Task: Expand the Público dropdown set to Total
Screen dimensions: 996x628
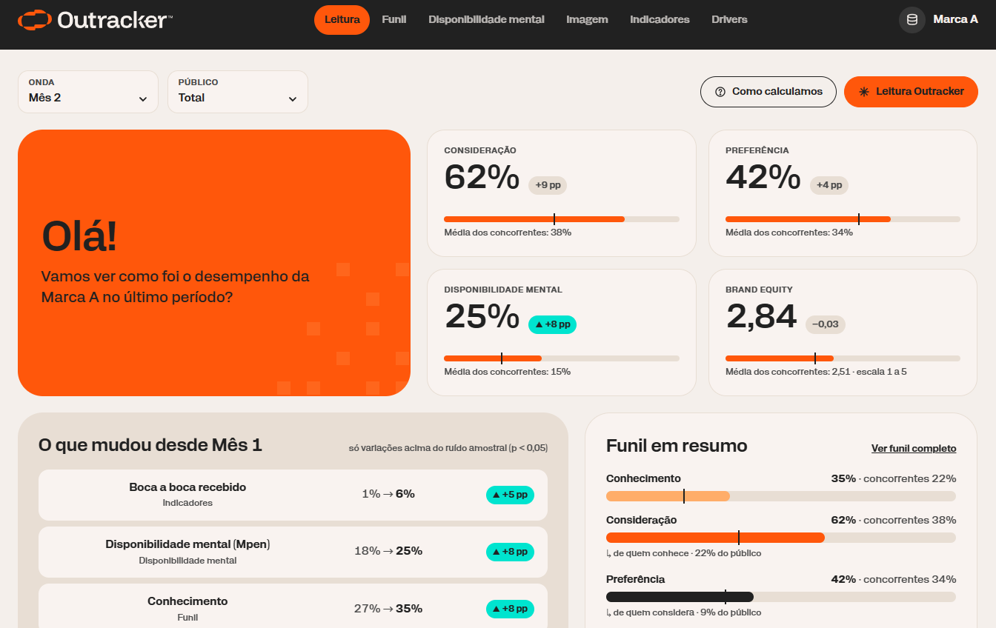Action: [x=238, y=92]
